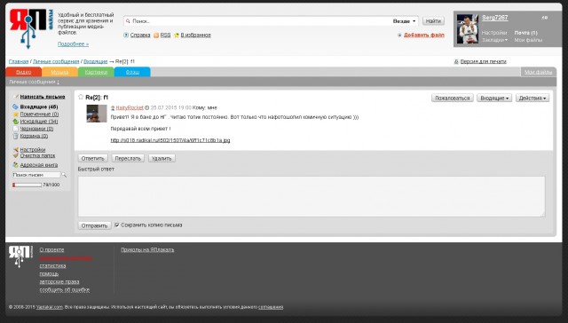Screen dimensions: 568x323
Task: Switch to the orange Музыка tab
Action: tap(59, 72)
